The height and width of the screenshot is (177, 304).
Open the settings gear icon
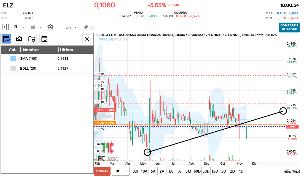[50, 27]
